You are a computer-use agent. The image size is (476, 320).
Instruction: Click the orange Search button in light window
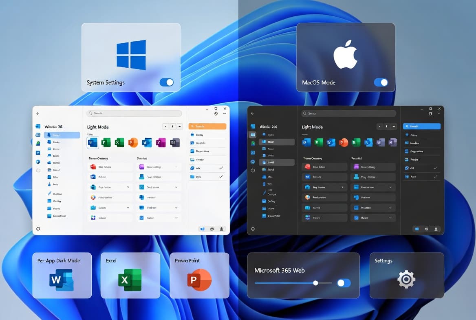click(207, 126)
